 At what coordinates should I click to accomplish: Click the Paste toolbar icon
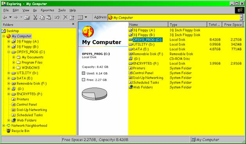click(x=48, y=17)
